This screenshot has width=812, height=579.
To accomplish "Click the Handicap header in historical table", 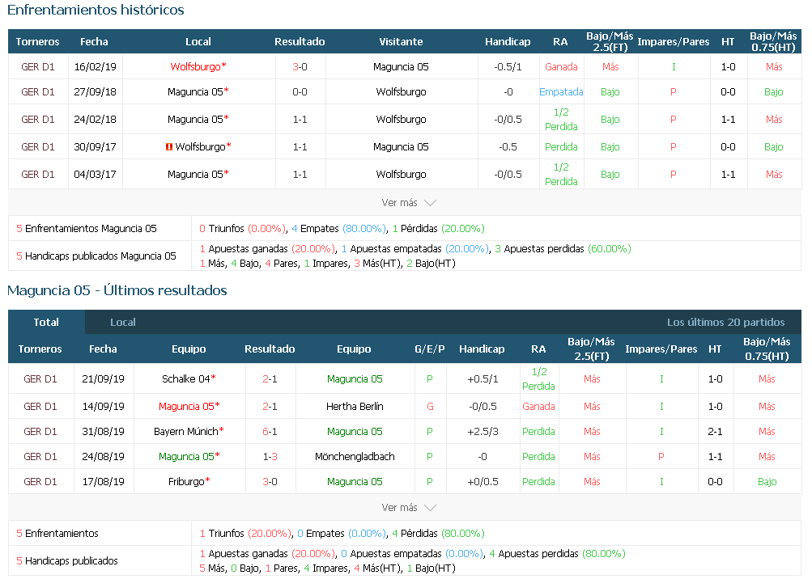I will 508,42.
